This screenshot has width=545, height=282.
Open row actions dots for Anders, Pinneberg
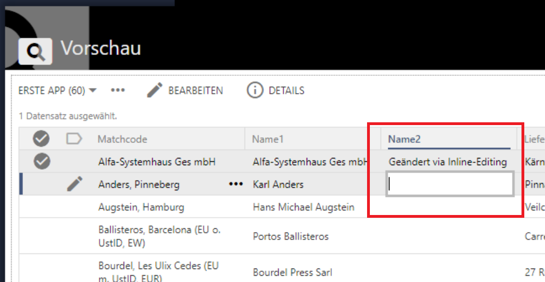click(x=236, y=184)
